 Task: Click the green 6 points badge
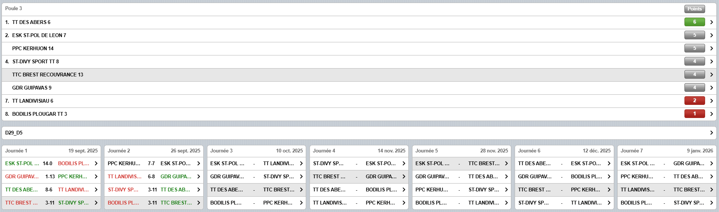pyautogui.click(x=694, y=22)
